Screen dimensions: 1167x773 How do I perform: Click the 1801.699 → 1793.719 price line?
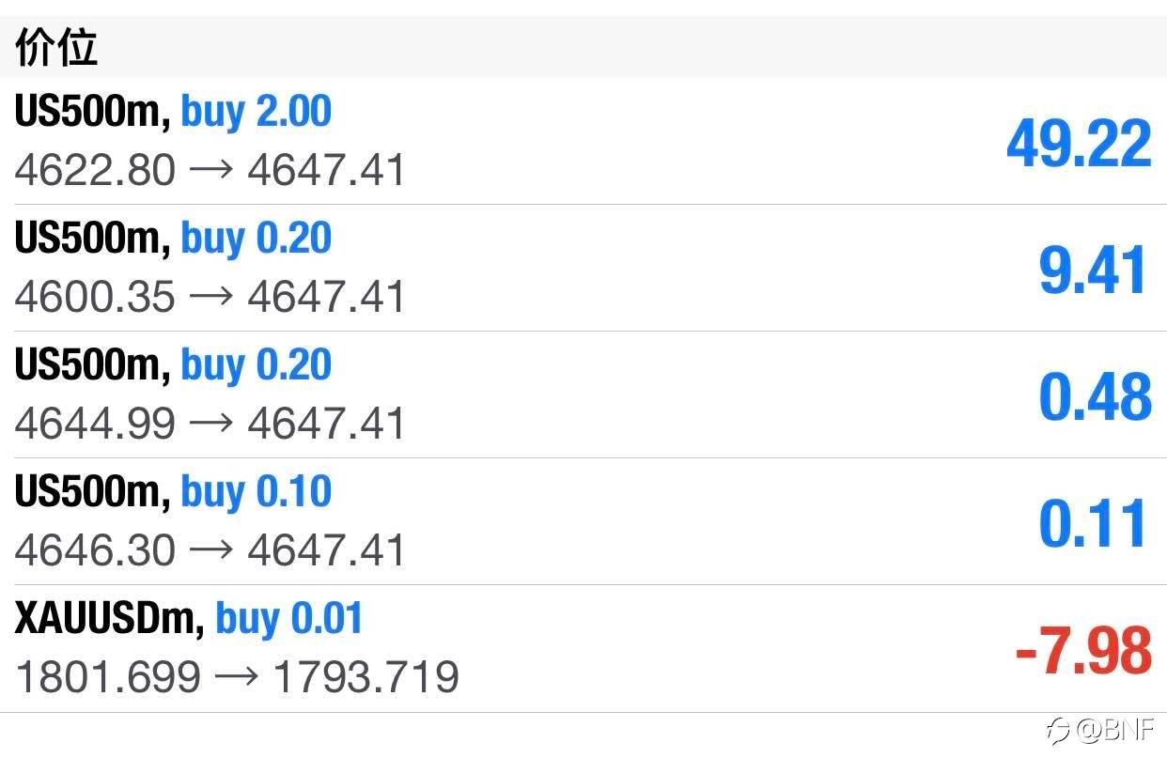pyautogui.click(x=237, y=677)
